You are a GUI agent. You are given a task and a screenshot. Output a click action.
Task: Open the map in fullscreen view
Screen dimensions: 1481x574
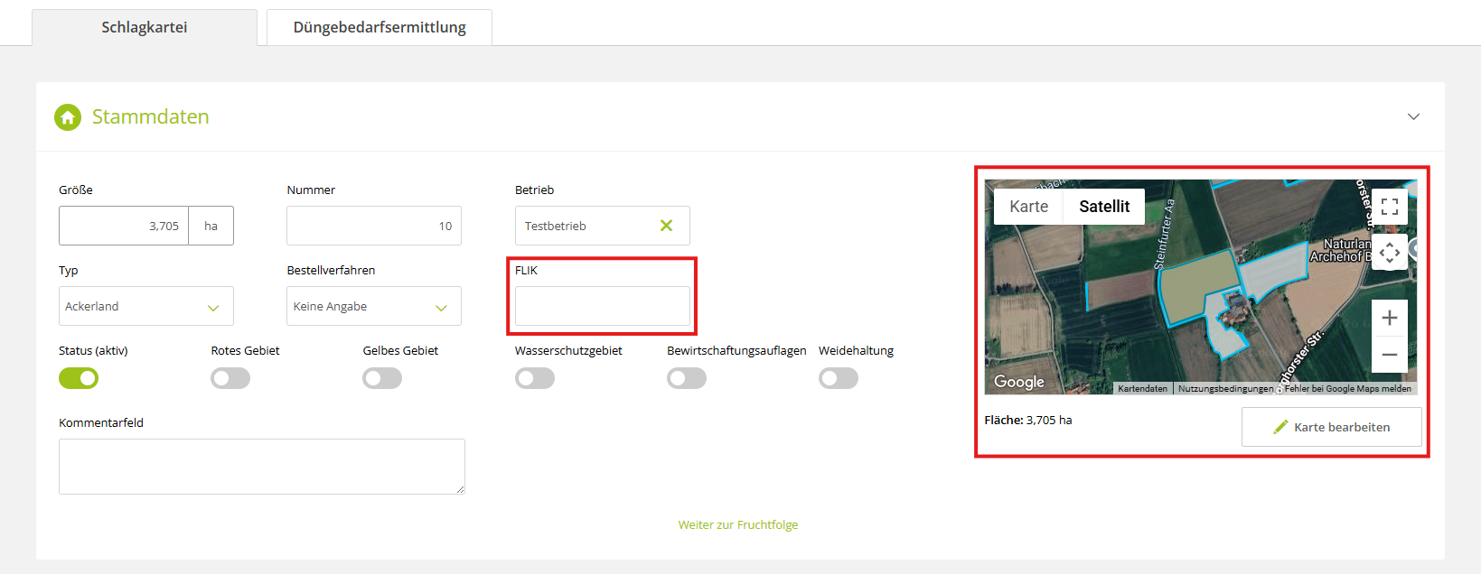tap(1389, 207)
